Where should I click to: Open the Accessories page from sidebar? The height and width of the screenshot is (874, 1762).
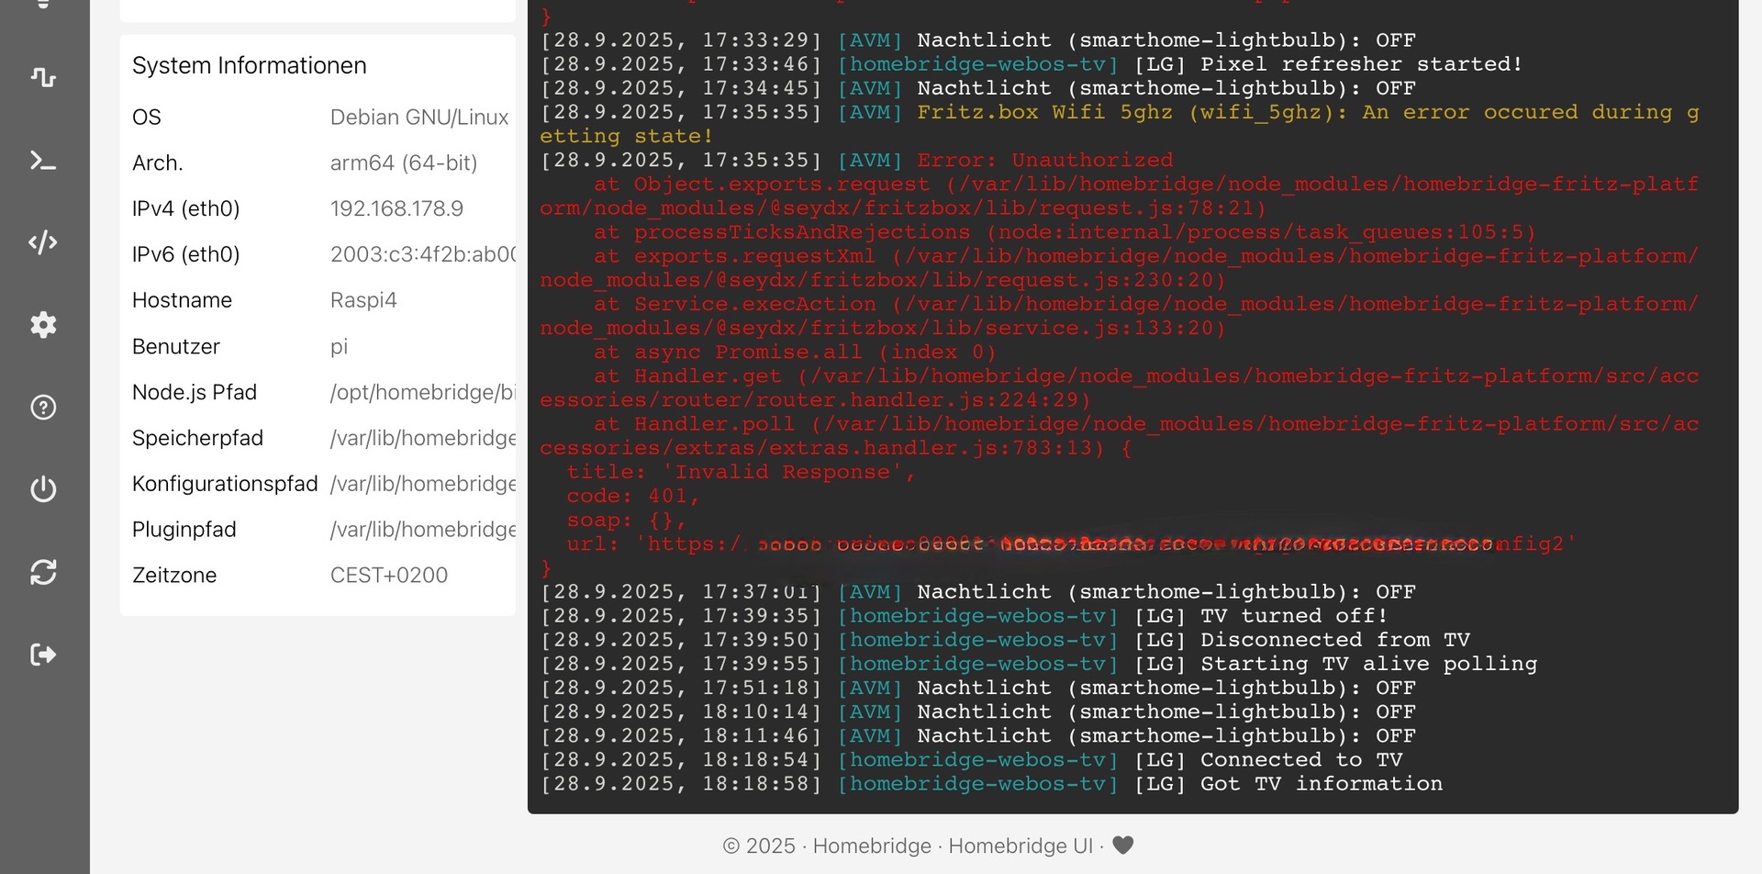(x=43, y=77)
